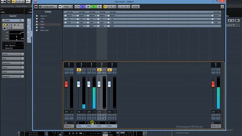Expand the Inserts rack of Stereo In channel
This screenshot has width=242, height=136.
tap(69, 16)
